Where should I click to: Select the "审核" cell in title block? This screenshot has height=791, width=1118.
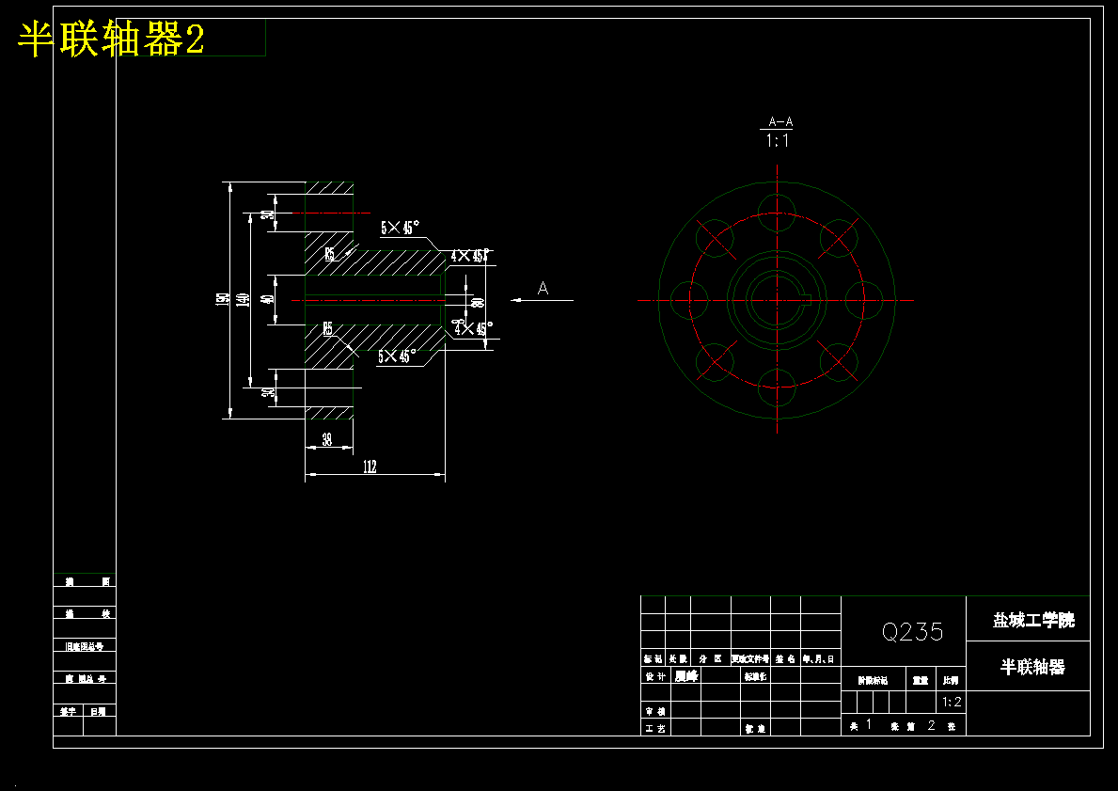[654, 711]
